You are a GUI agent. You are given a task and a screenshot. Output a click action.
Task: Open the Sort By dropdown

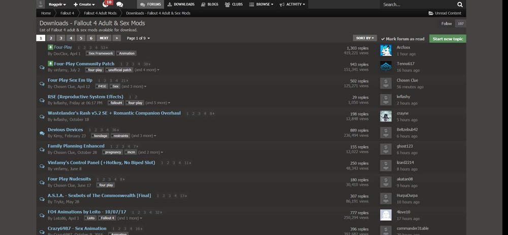365,38
